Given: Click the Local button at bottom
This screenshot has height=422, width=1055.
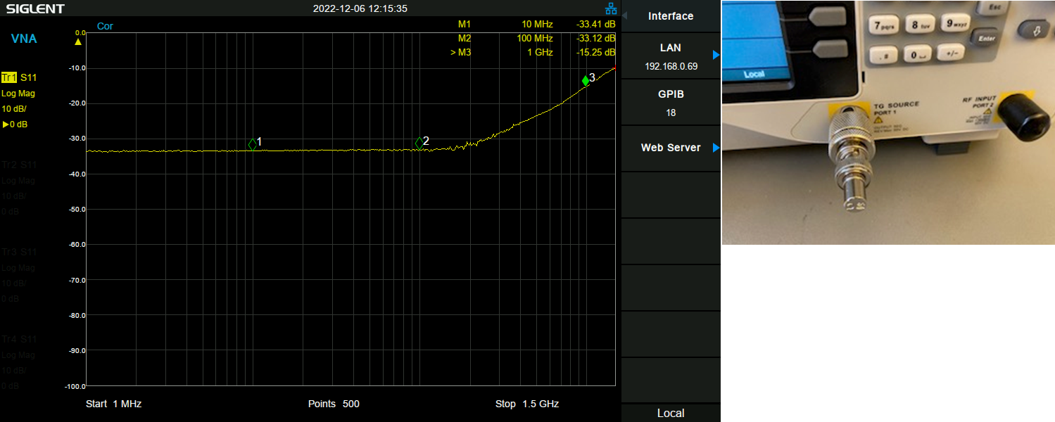Looking at the screenshot, I should (671, 413).
